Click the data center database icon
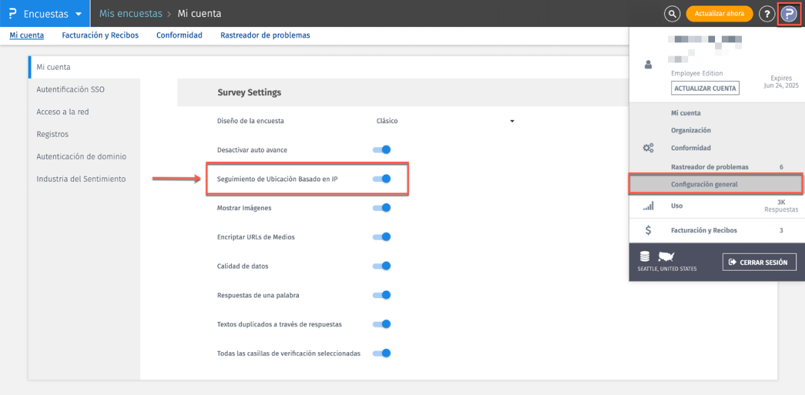Image resolution: width=805 pixels, height=395 pixels. pos(645,256)
